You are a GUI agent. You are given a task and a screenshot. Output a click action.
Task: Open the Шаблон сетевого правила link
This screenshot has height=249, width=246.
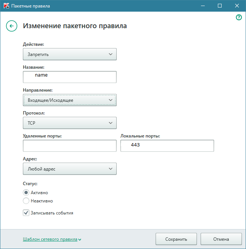pyautogui.click(x=50, y=239)
